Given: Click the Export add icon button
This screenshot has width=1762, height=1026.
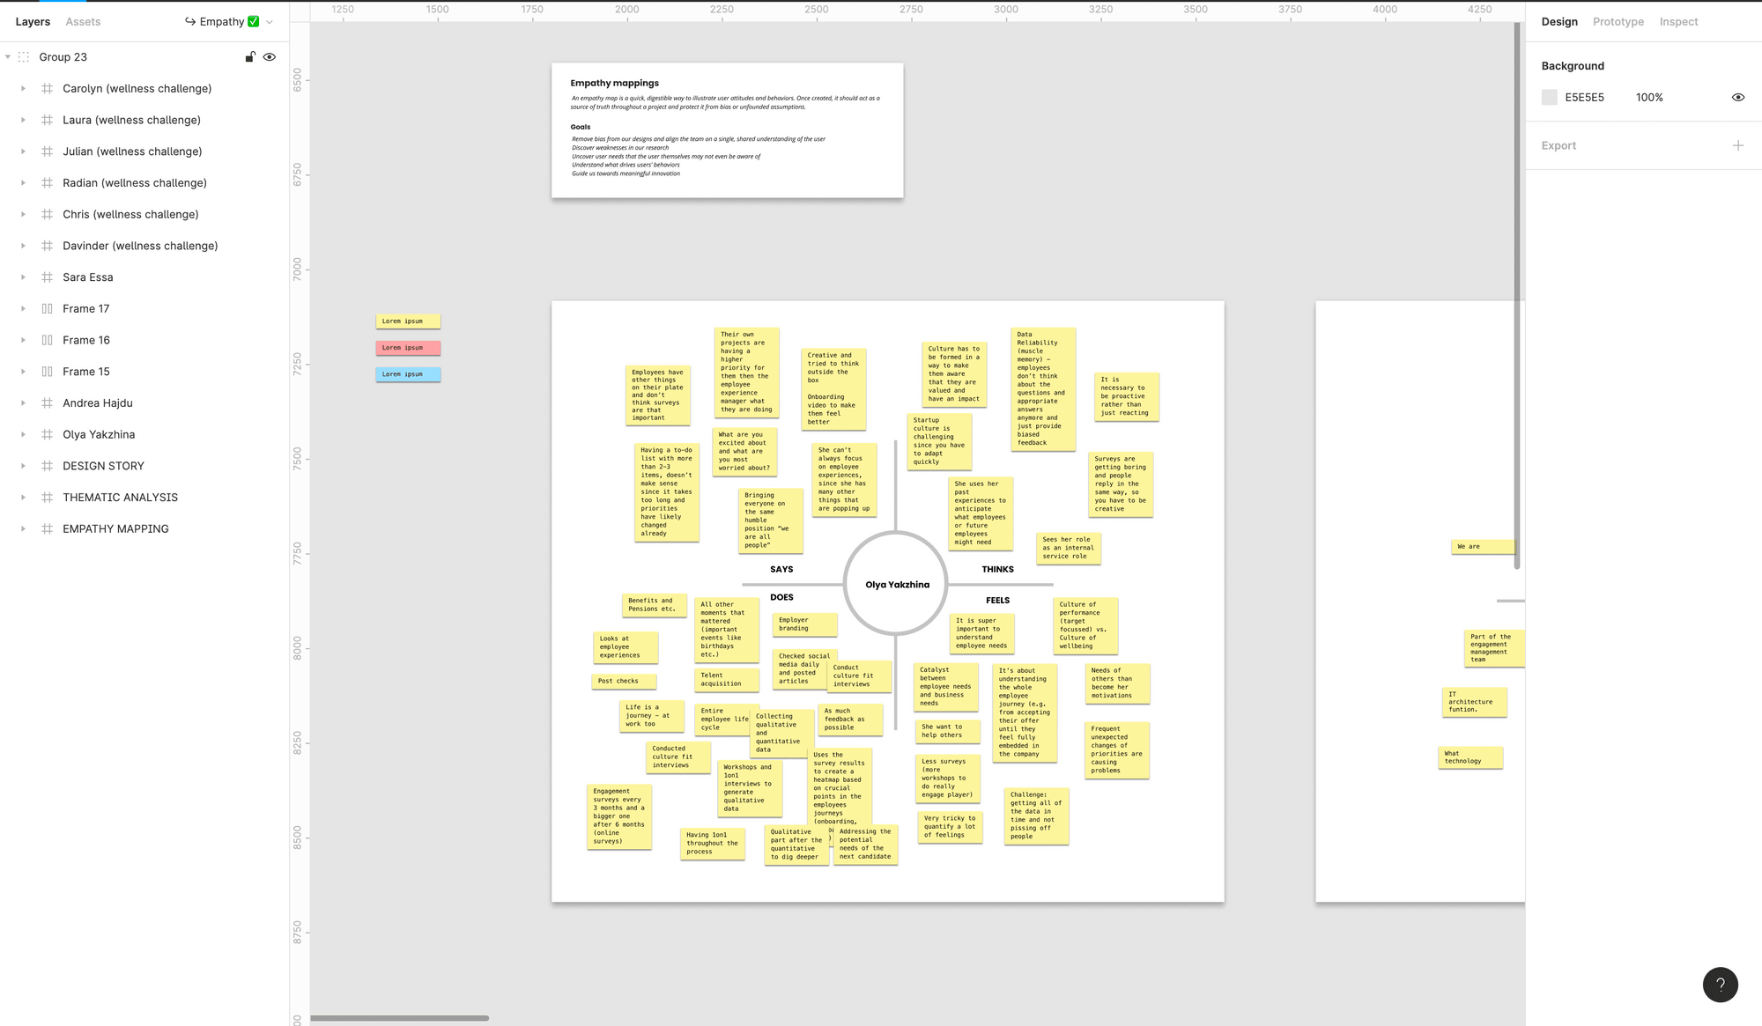Looking at the screenshot, I should [1740, 145].
